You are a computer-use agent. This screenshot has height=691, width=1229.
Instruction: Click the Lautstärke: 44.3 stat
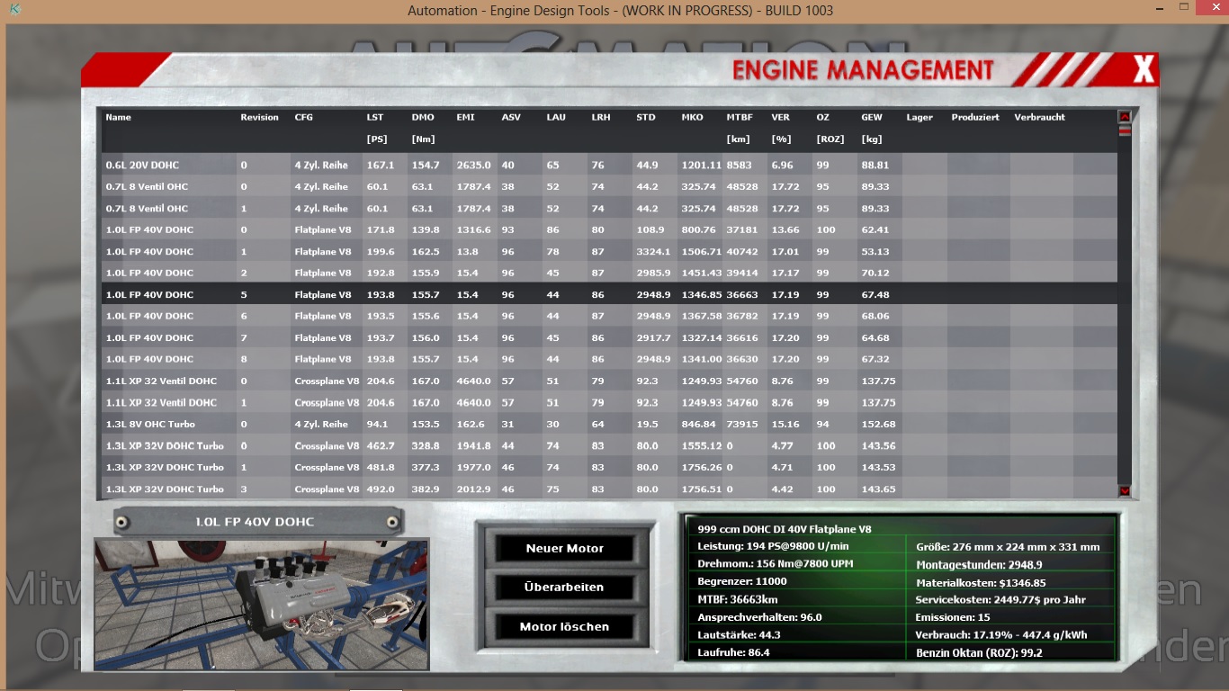(740, 634)
